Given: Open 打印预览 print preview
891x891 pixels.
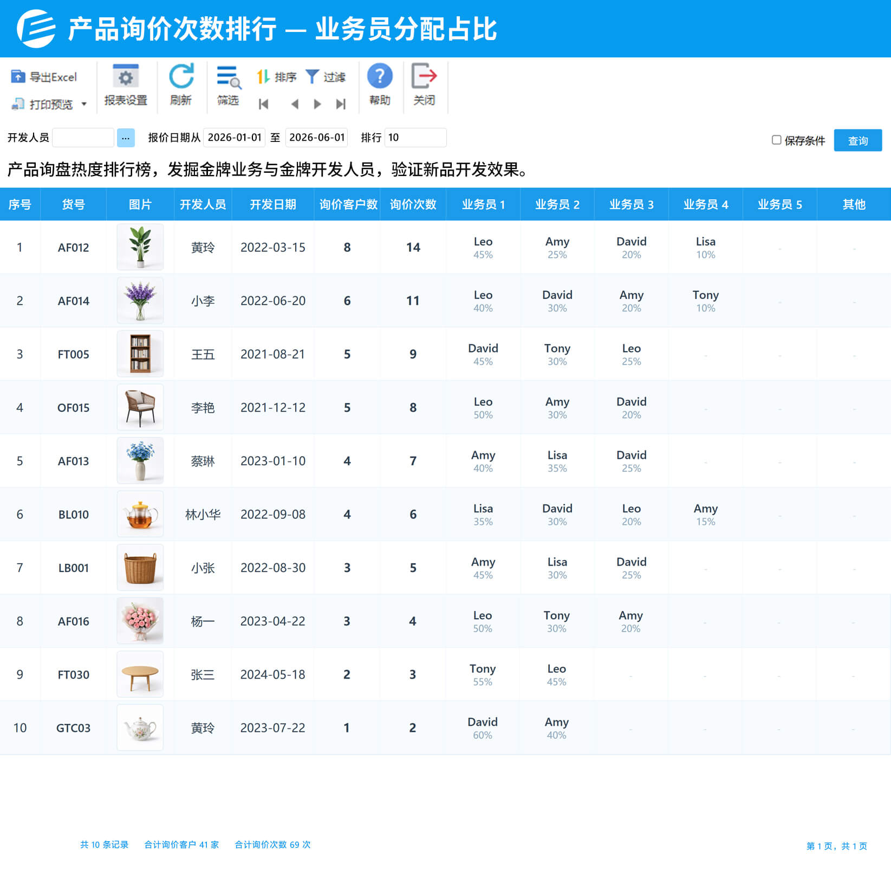Looking at the screenshot, I should click(43, 104).
